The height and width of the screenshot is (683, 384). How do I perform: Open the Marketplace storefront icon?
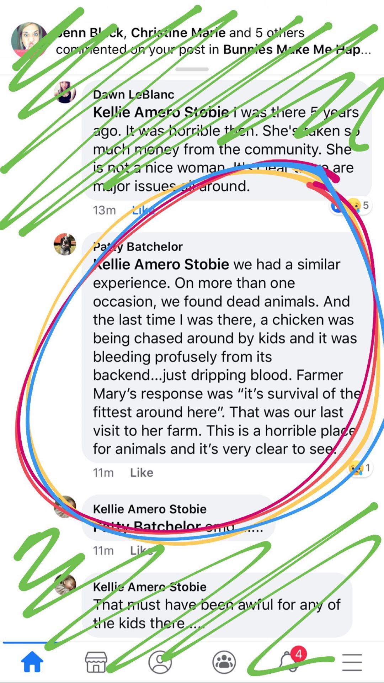coord(96,662)
